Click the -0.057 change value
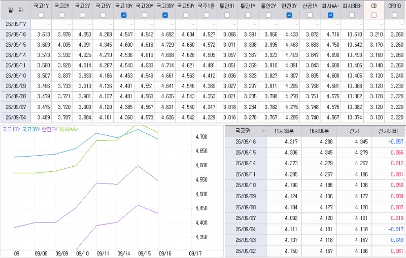406x258 pixels. 396,141
